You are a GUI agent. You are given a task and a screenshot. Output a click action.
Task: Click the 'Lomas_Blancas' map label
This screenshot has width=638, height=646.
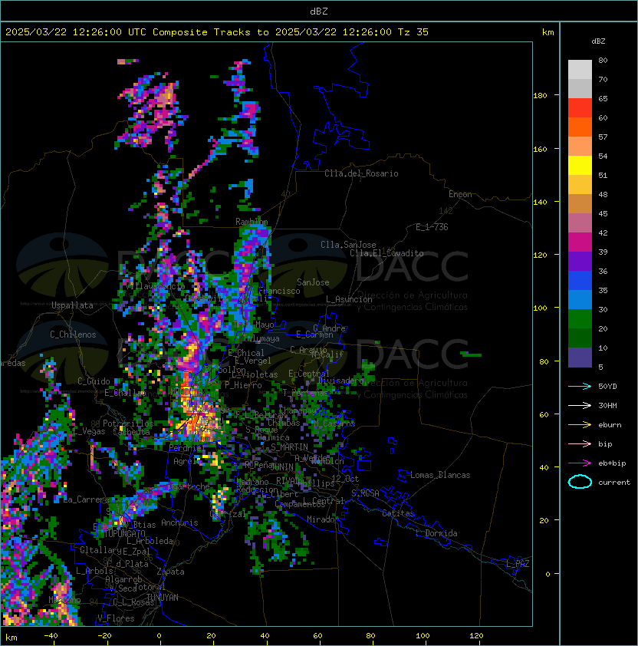(440, 475)
